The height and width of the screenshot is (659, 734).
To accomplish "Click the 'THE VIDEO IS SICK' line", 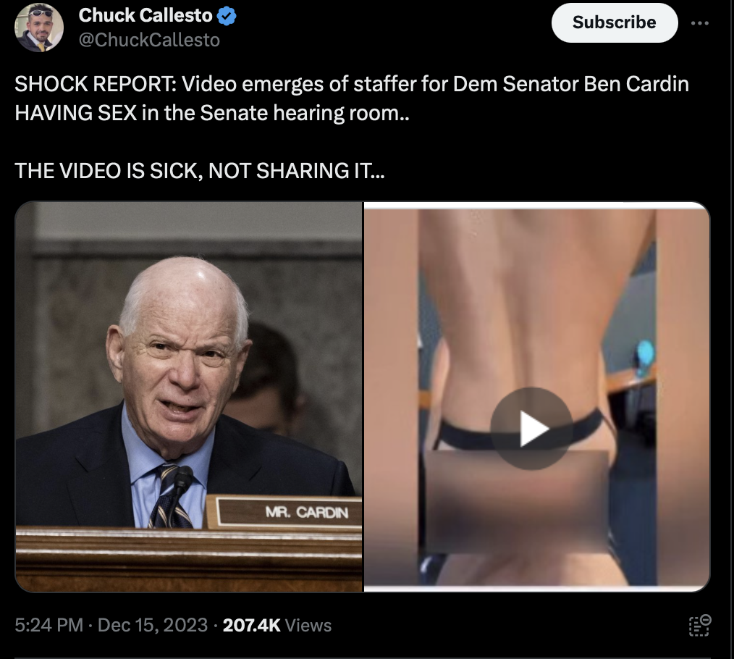I will 199,171.
